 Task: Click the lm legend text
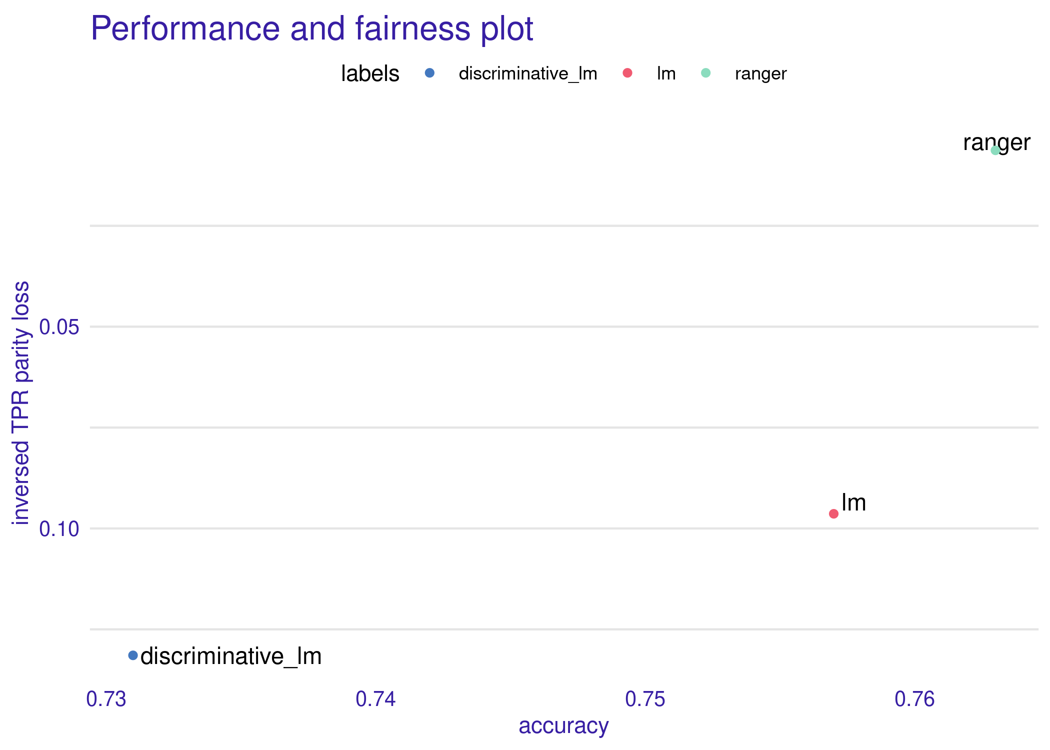[666, 74]
